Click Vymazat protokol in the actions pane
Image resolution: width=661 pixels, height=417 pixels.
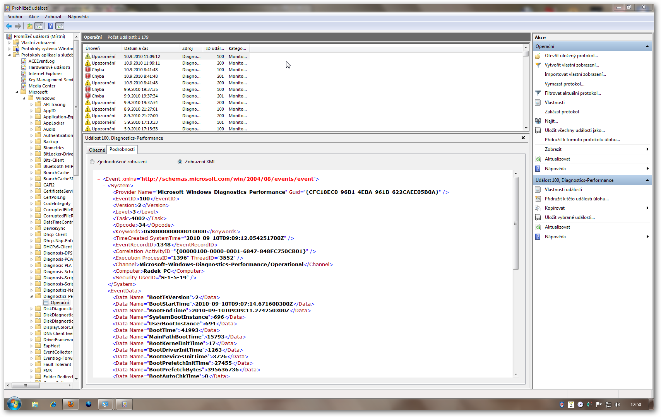pyautogui.click(x=564, y=84)
